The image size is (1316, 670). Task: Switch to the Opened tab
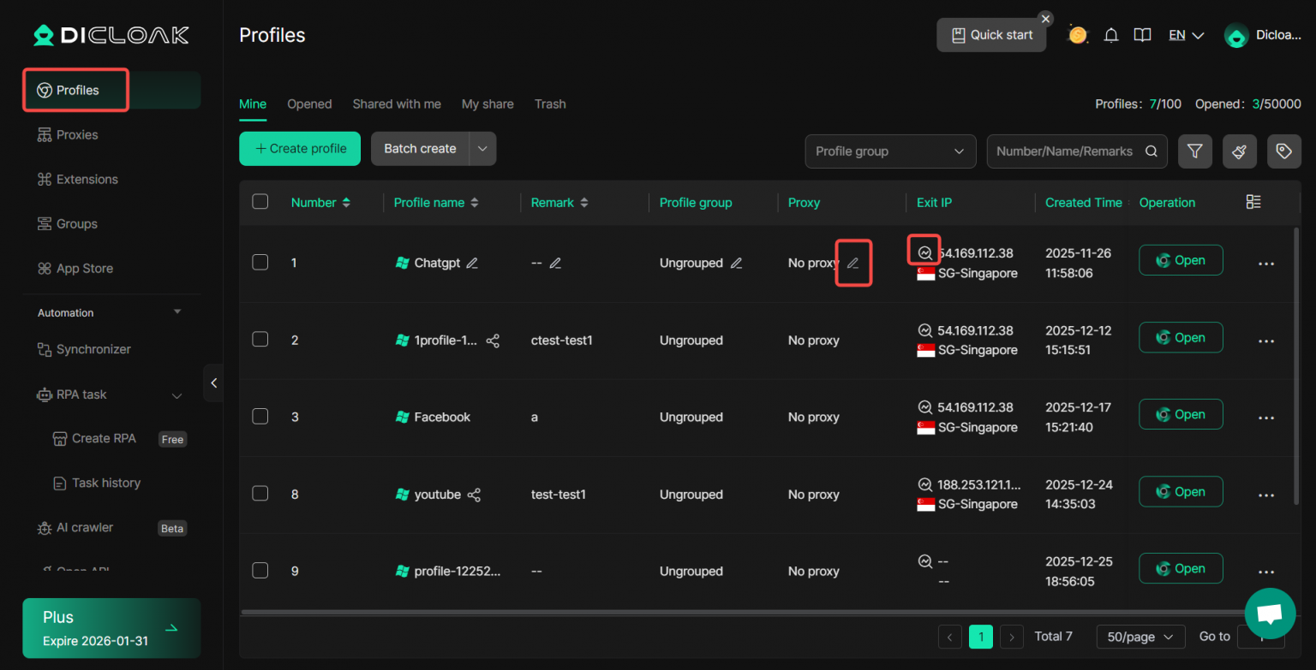pyautogui.click(x=309, y=104)
